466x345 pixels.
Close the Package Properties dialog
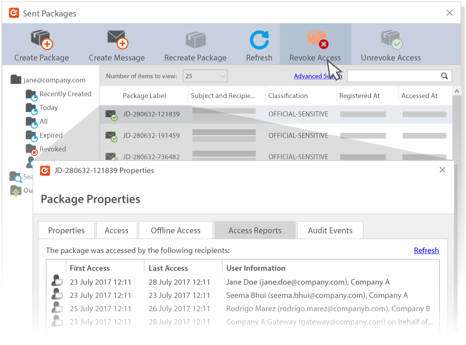click(442, 170)
